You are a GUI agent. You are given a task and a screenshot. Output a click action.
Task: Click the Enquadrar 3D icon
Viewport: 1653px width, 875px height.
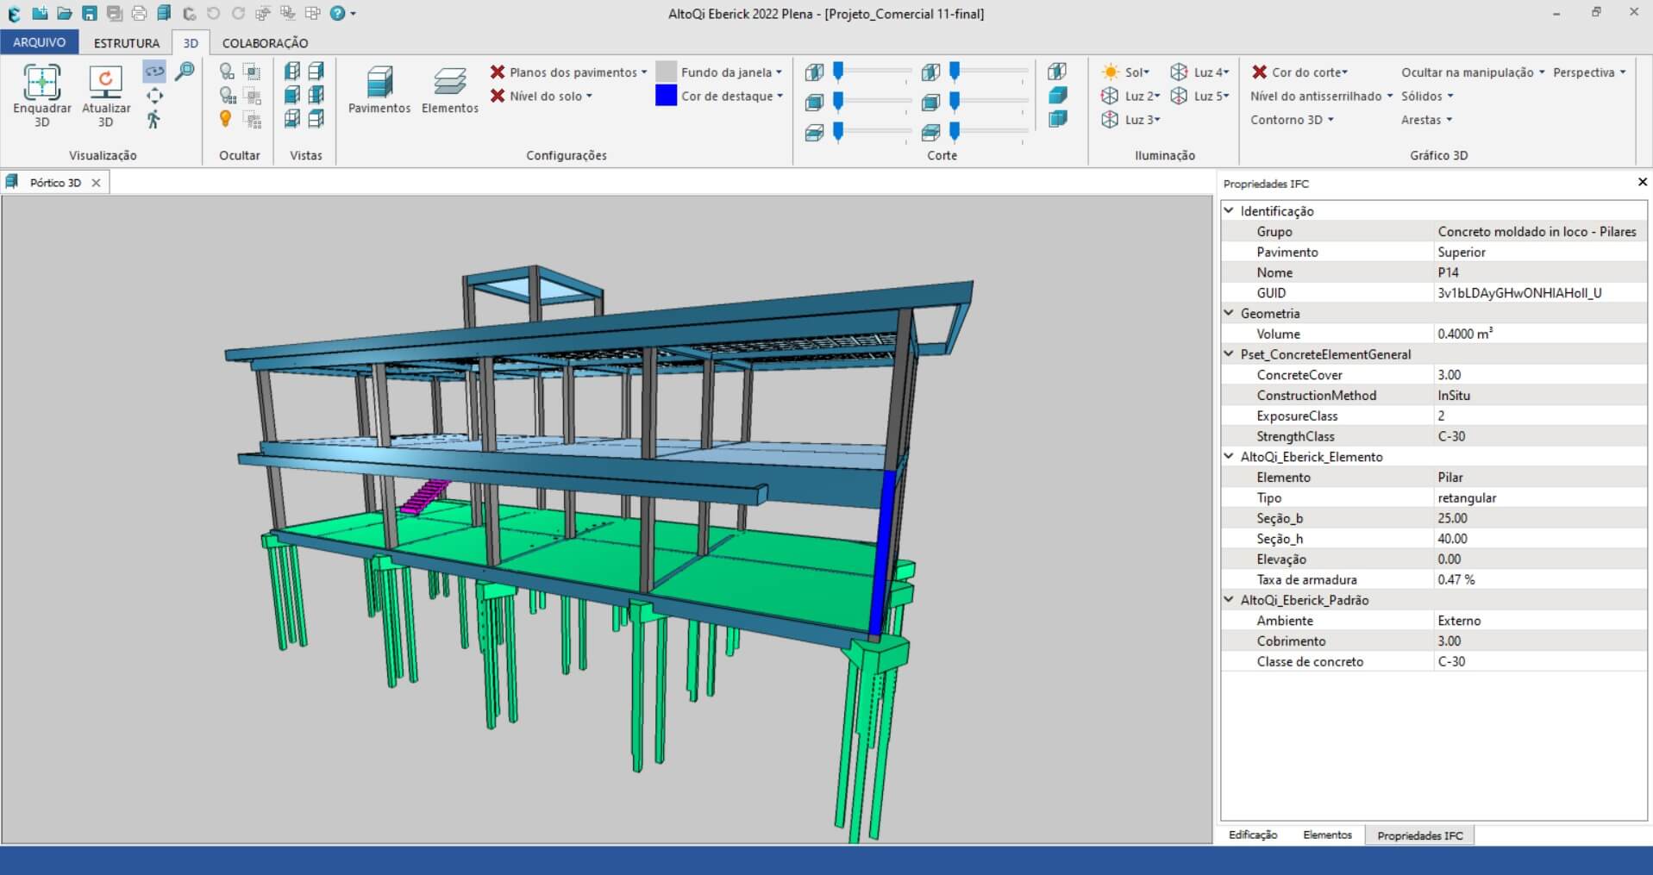tap(41, 84)
